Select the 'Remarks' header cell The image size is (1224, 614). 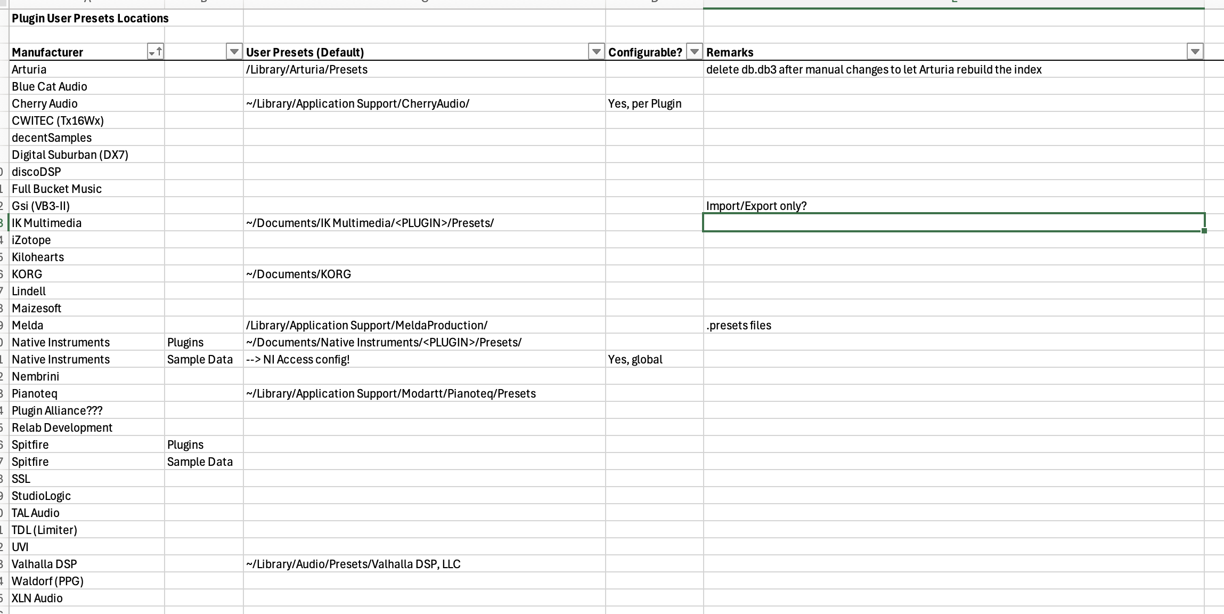954,52
